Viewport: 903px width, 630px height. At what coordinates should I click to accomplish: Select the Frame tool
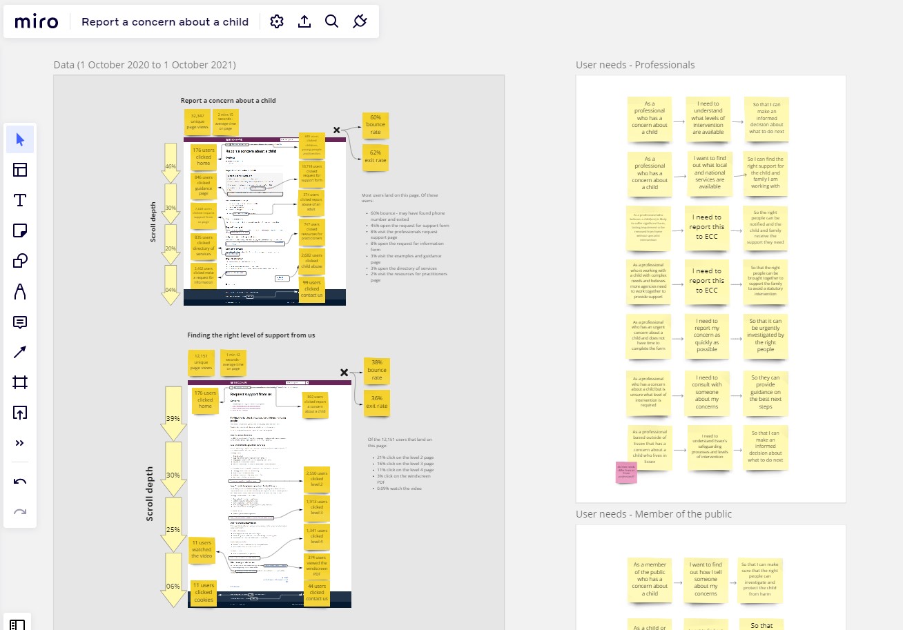tap(20, 382)
